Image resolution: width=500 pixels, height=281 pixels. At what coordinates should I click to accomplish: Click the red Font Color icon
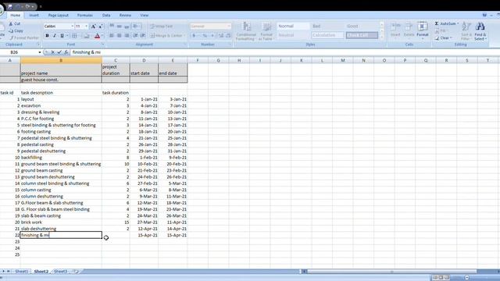pyautogui.click(x=97, y=36)
